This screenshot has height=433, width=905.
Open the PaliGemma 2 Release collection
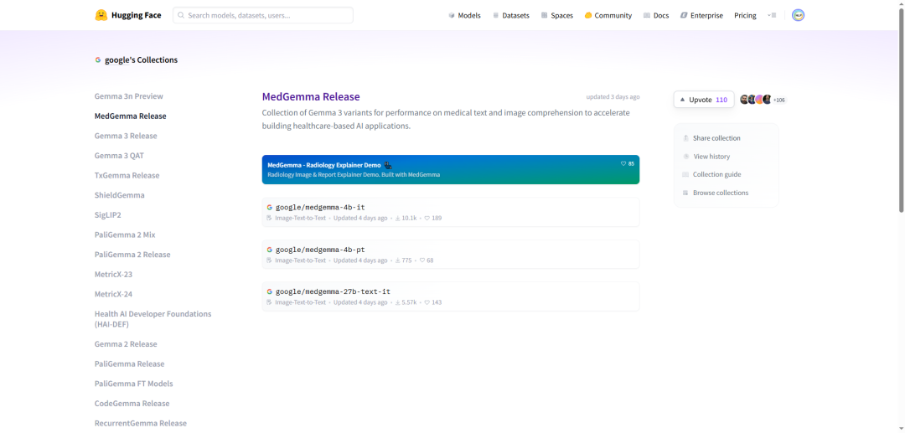[x=132, y=255]
